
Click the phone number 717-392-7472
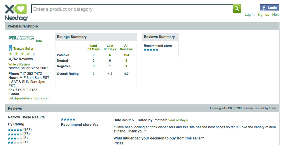click(x=31, y=74)
